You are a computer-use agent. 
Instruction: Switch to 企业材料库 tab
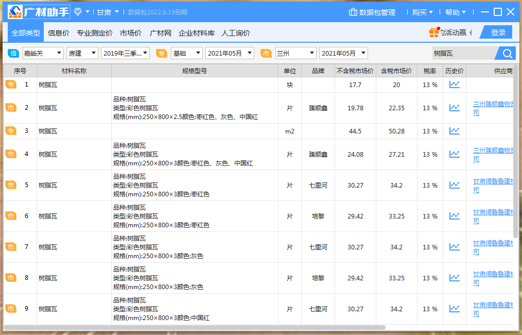(x=197, y=33)
